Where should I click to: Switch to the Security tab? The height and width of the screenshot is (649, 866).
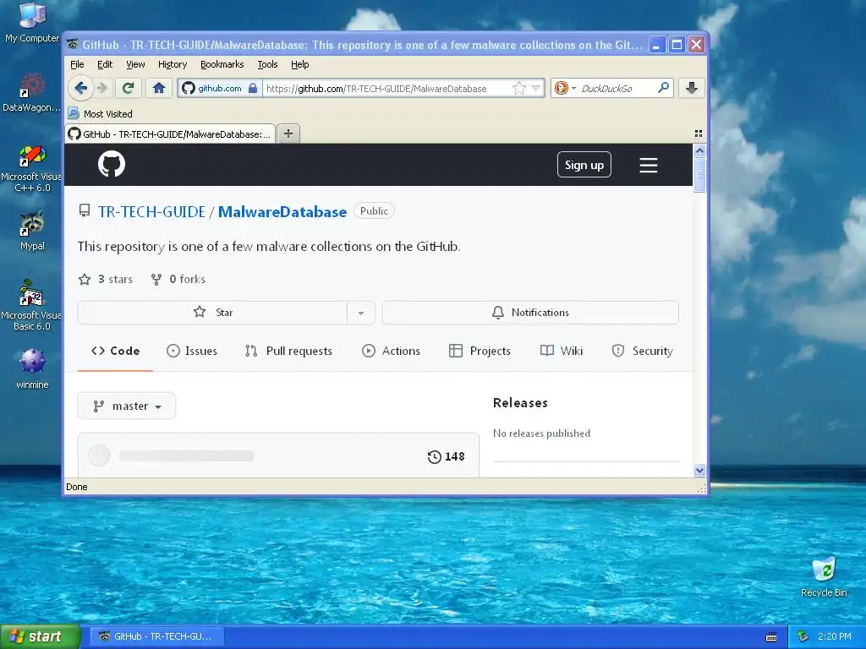click(643, 351)
